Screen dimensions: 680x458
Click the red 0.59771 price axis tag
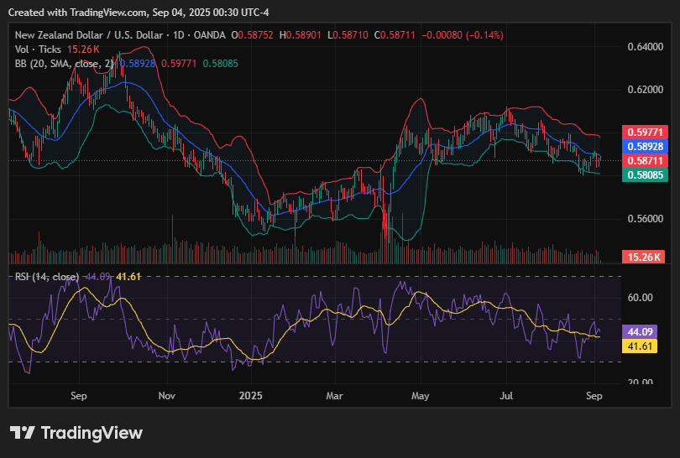(645, 133)
